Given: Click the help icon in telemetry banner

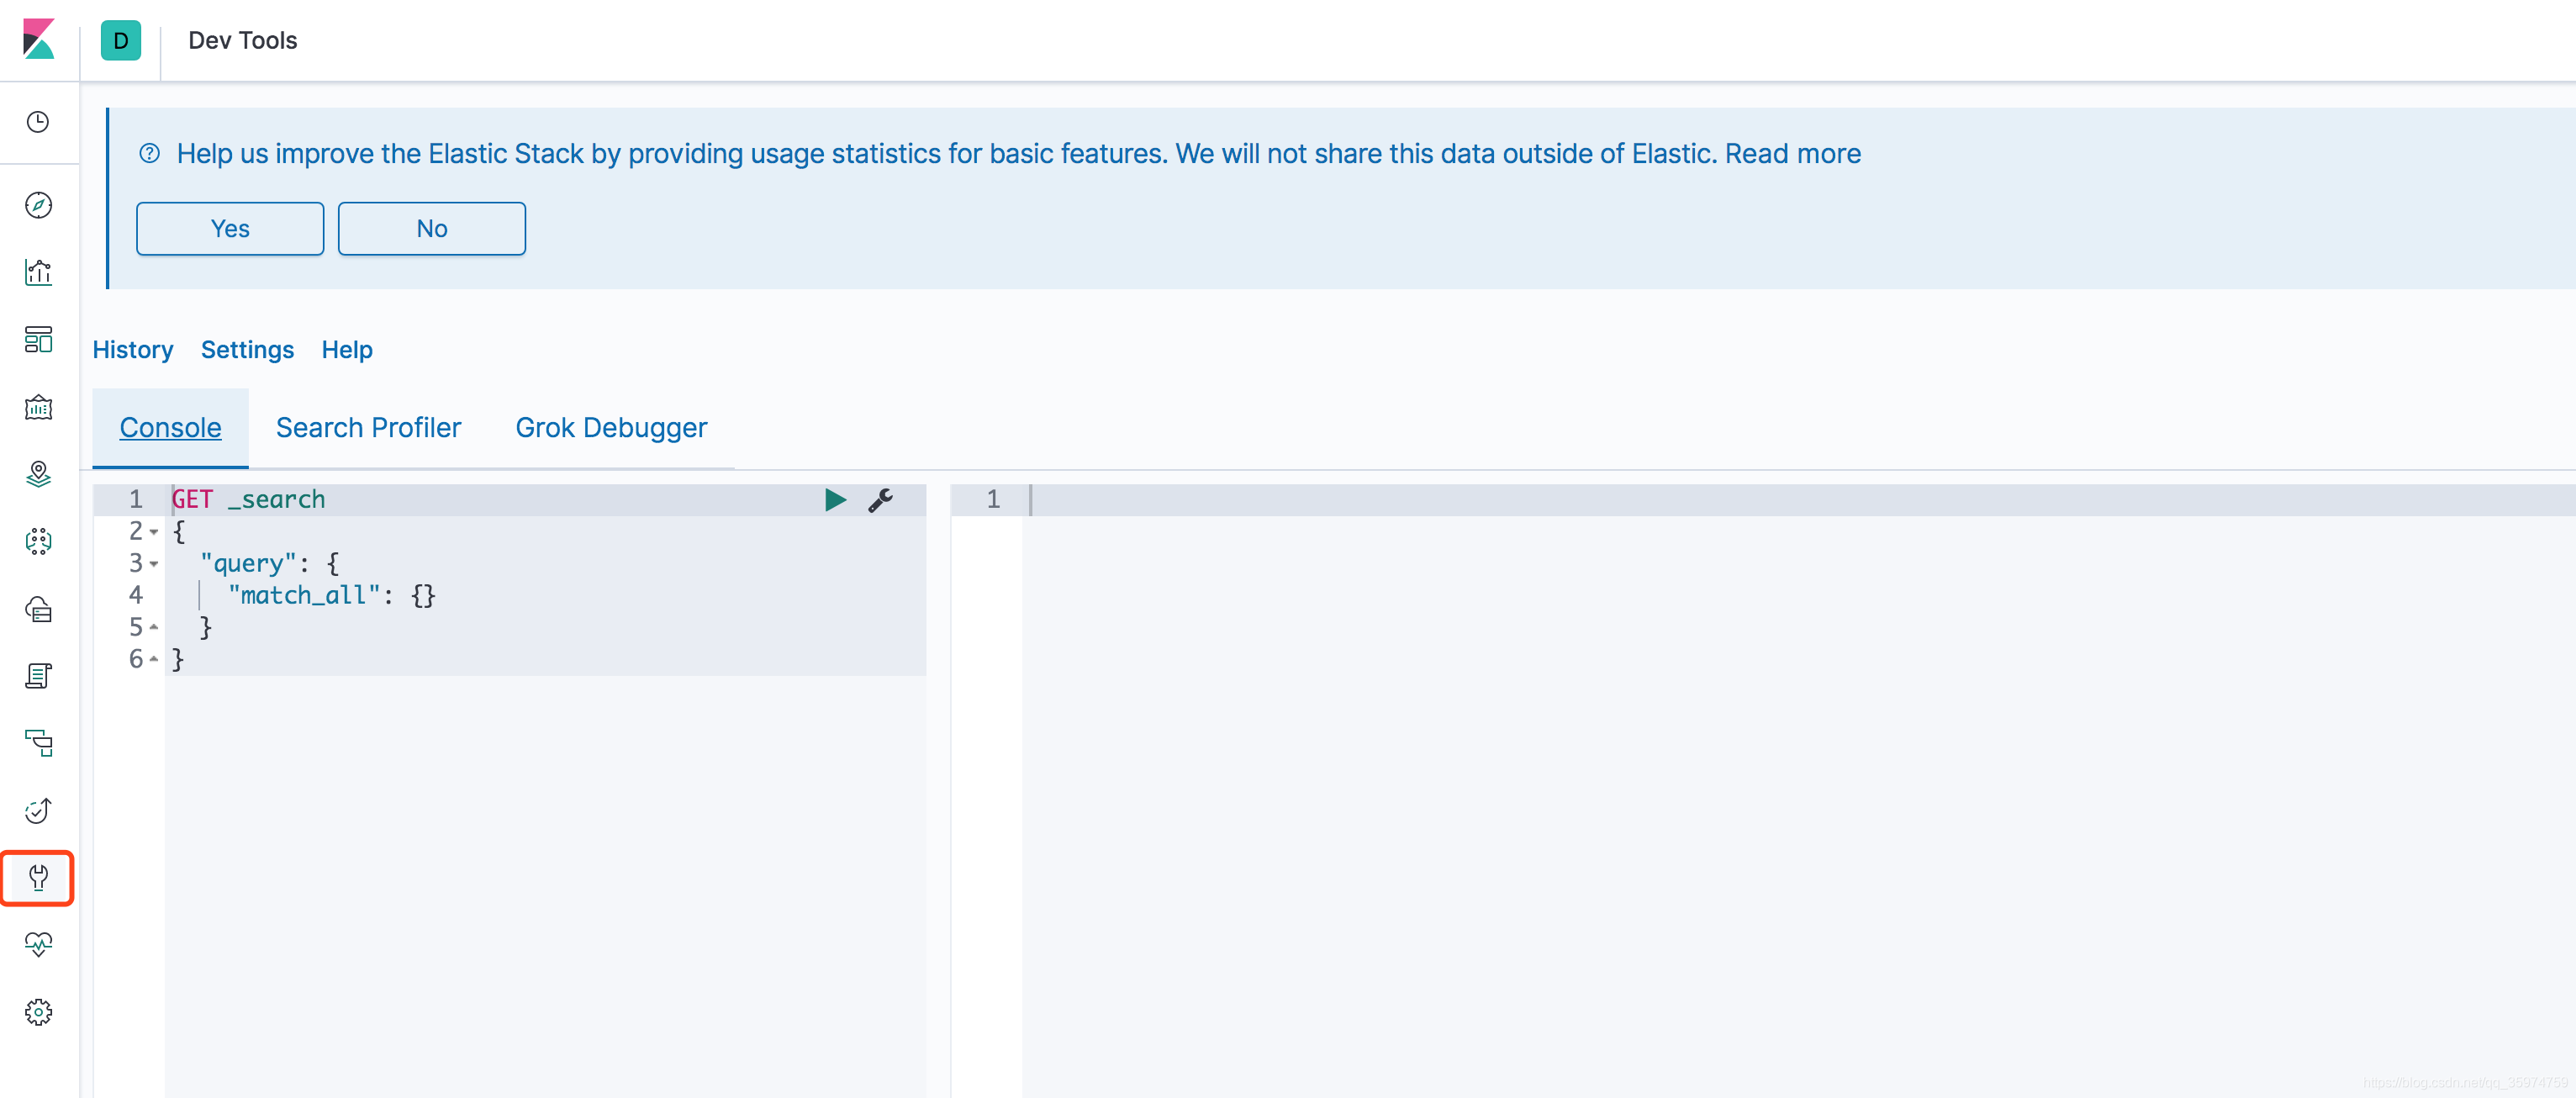Looking at the screenshot, I should (x=149, y=153).
